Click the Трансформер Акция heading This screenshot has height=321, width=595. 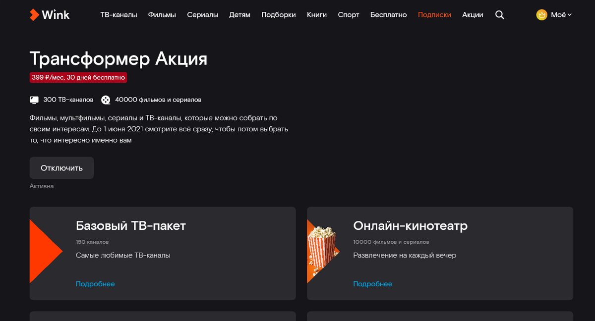119,58
